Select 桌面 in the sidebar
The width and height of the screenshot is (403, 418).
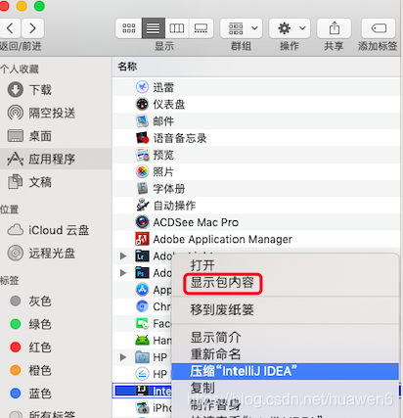point(29,136)
